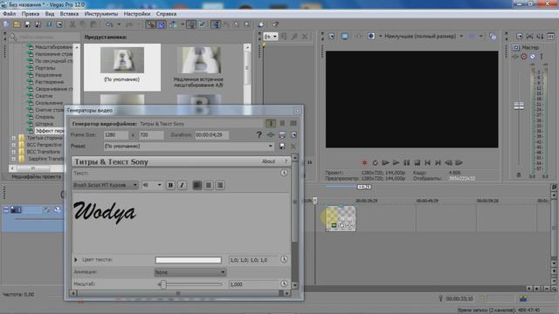The image size is (559, 314).
Task: Click the Master volume fader
Action: (519, 106)
